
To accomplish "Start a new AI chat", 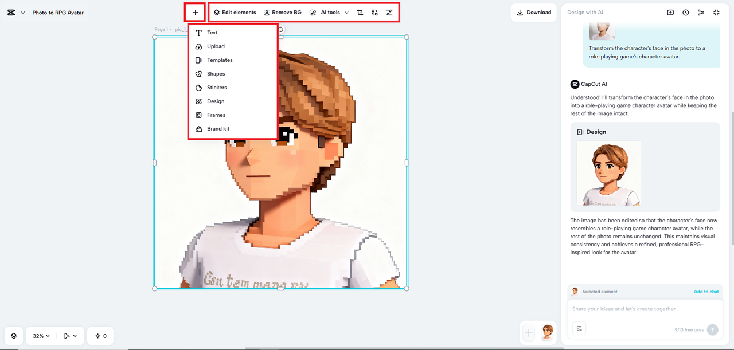I will pyautogui.click(x=670, y=12).
